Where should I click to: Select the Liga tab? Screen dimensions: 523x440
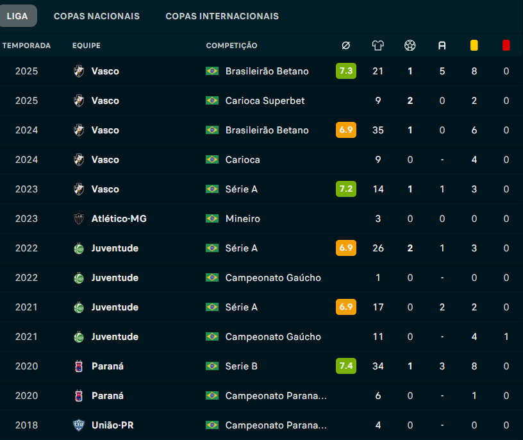click(18, 16)
